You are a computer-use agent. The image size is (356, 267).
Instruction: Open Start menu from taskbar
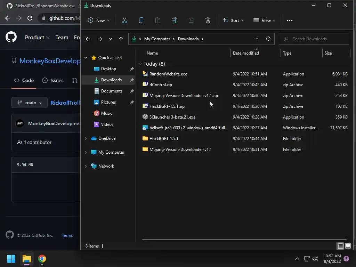[11, 259]
